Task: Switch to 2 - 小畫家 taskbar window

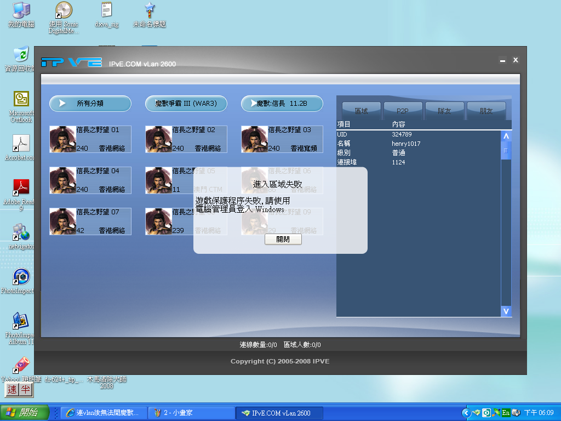Action: point(192,413)
